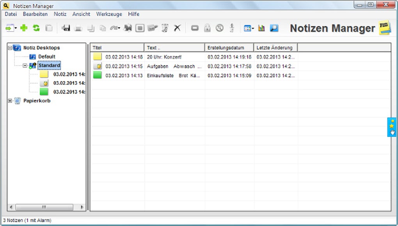
Task: Sort notes by the Titel column header
Action: tap(113, 47)
